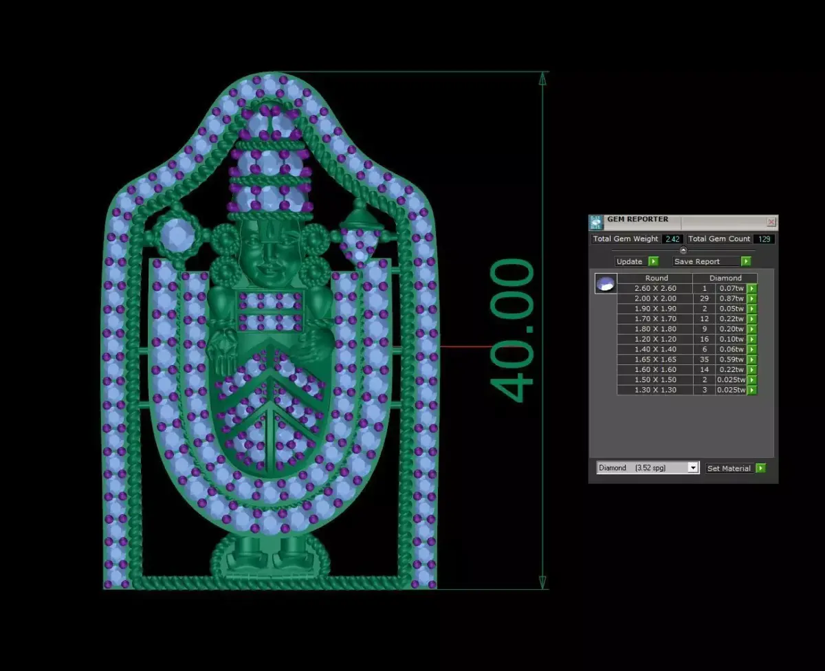Select the 1.30 X 1.30 size cell
The image size is (825, 671).
coord(655,390)
